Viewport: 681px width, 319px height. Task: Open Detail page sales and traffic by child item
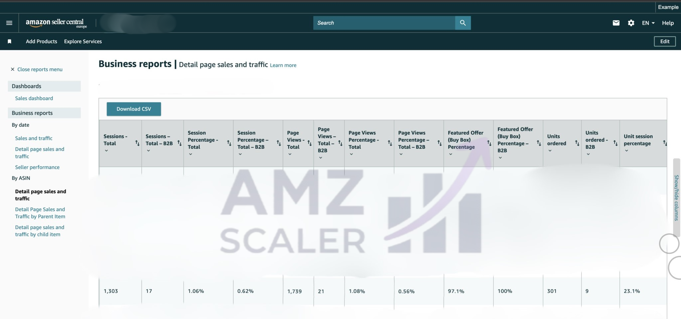coord(40,231)
